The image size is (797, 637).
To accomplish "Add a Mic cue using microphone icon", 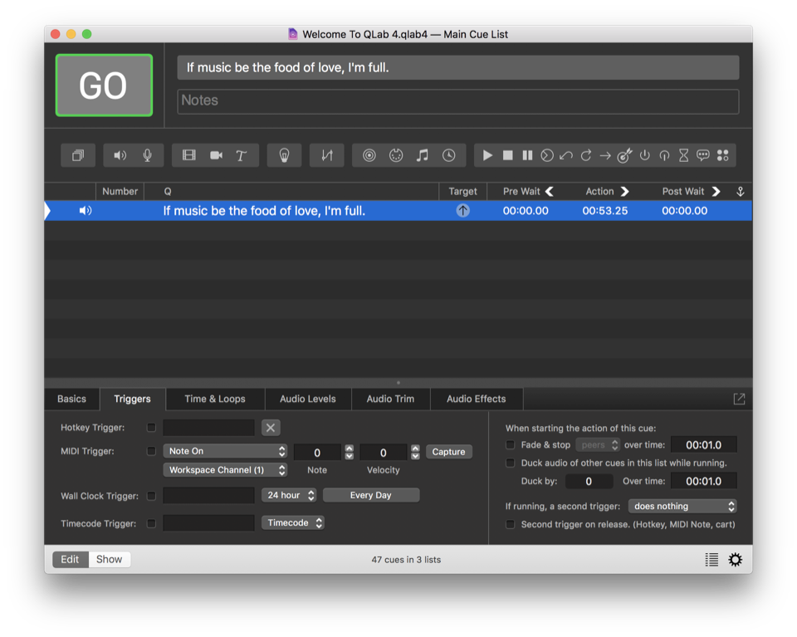I will (147, 155).
